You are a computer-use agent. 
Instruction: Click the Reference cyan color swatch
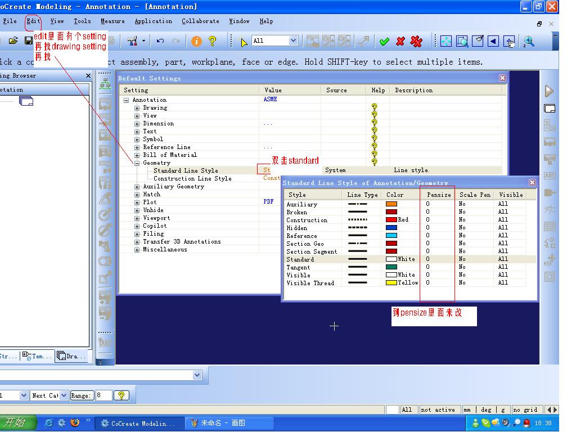[391, 235]
